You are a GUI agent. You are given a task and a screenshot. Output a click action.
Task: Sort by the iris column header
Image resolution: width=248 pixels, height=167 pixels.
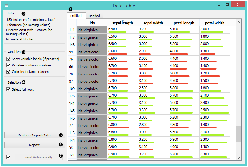coord(92,23)
